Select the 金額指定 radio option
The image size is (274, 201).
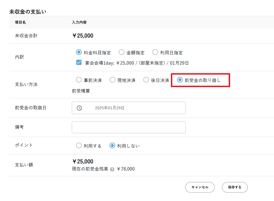[122, 52]
